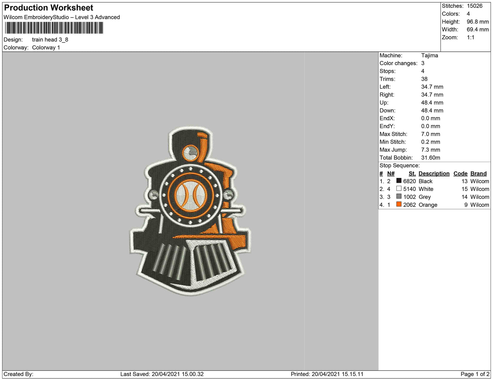Click the 'St.' column header
493x379 pixels.
(412, 173)
